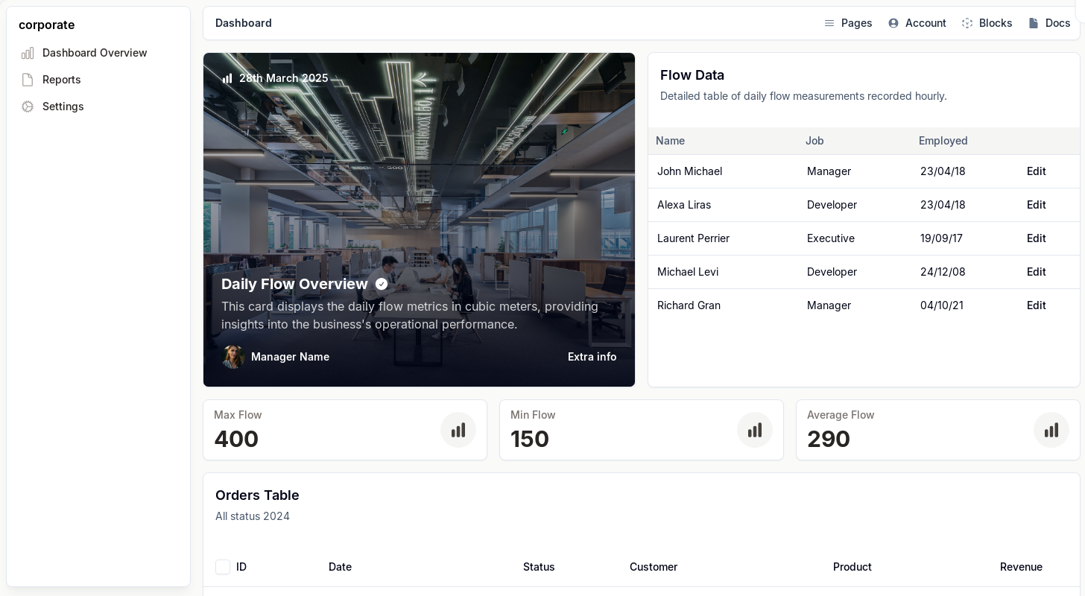Viewport: 1085px width, 596px height.
Task: Edit Laurent Perrier's record
Action: coord(1036,238)
